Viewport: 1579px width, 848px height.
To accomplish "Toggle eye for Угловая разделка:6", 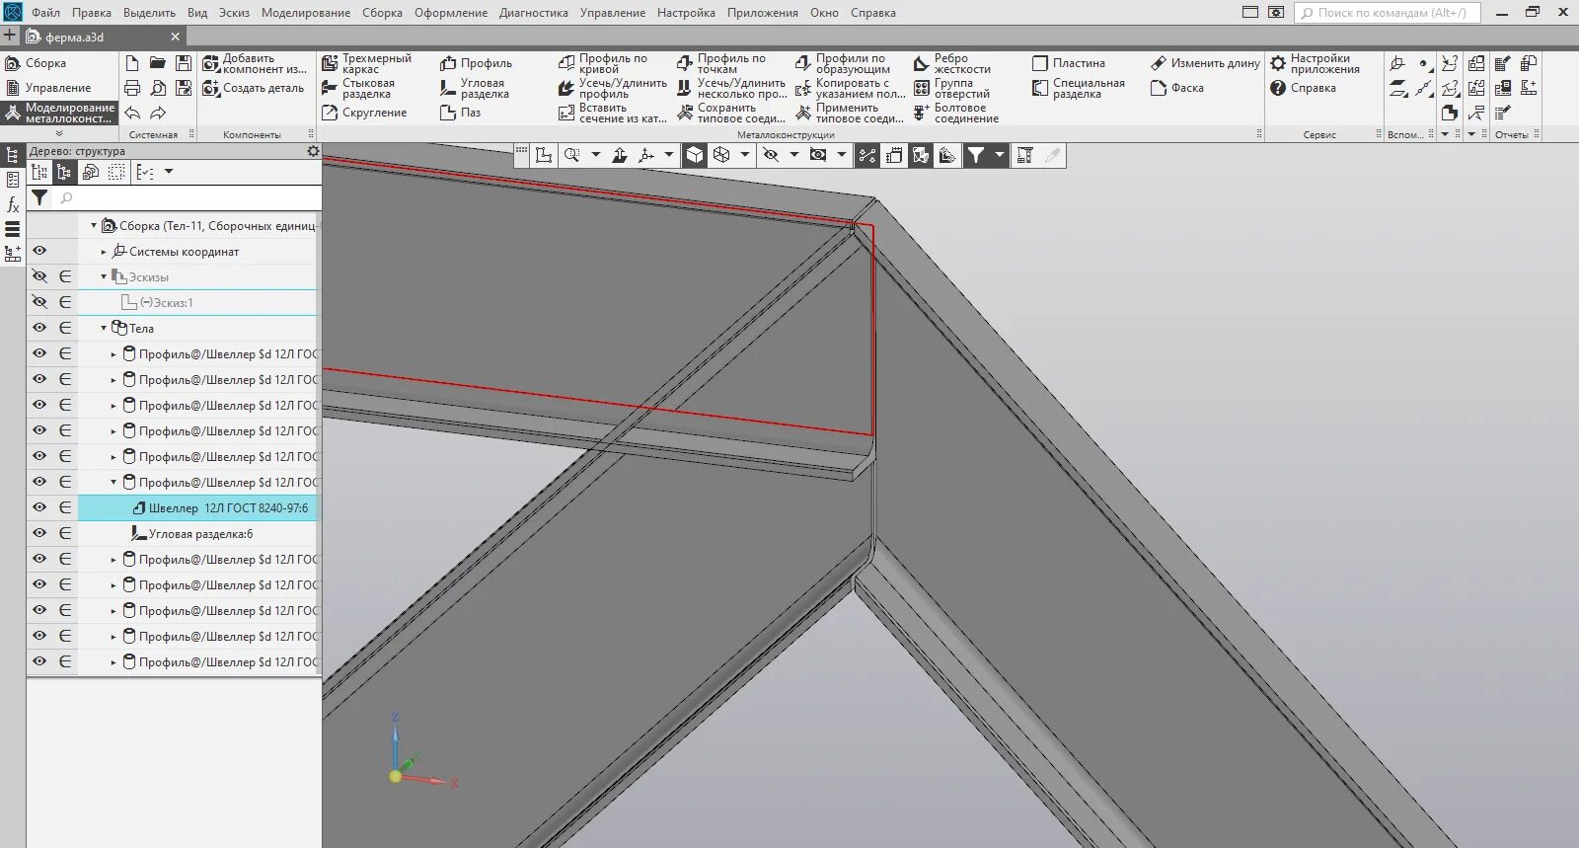I will [39, 533].
